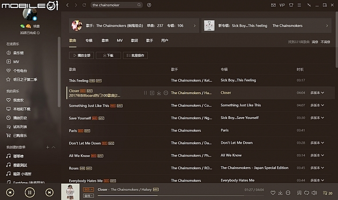Image resolution: width=338 pixels, height=200 pixels.
Task: Toggle the loop play mode
Action: click(x=307, y=193)
